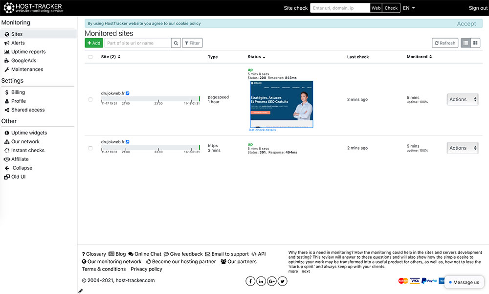Click uptime timeline bar of https row
This screenshot has height=294, width=489.
click(x=151, y=147)
